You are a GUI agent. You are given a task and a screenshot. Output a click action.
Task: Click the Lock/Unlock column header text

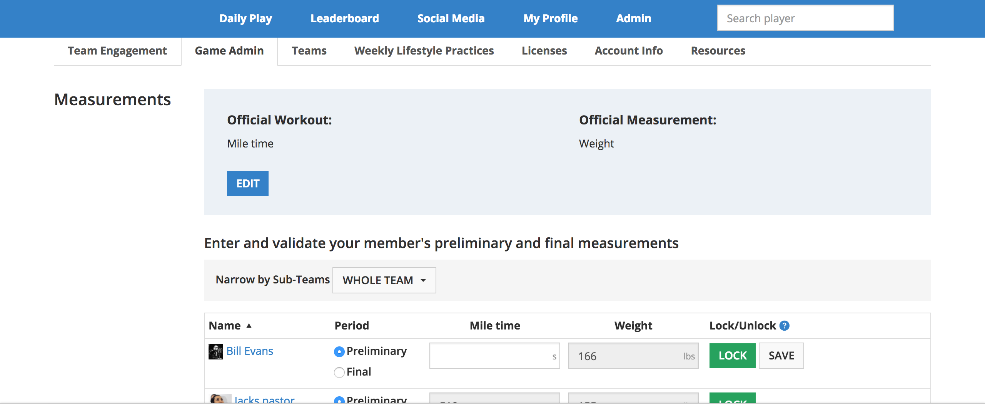click(743, 326)
